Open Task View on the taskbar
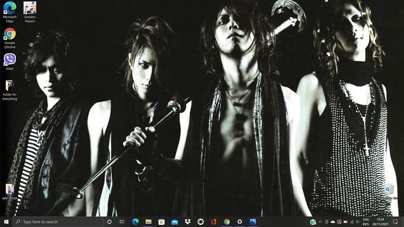404x227 pixels. point(122,222)
